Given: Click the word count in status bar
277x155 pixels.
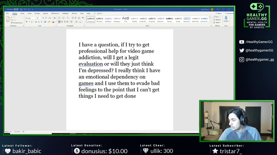Looking at the screenshot, I should click(x=17, y=132).
